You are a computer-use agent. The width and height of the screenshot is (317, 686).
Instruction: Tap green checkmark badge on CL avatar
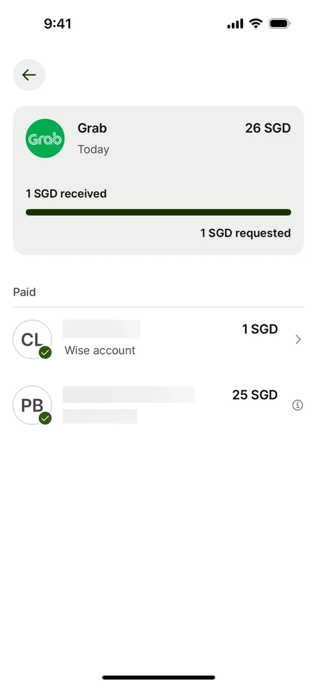45,353
